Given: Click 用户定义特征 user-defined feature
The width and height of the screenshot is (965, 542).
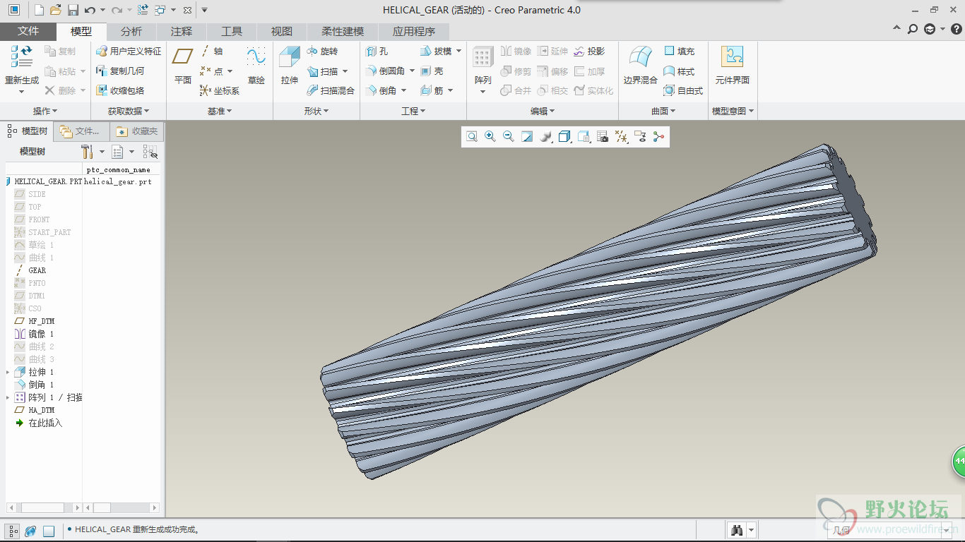Looking at the screenshot, I should tap(129, 52).
